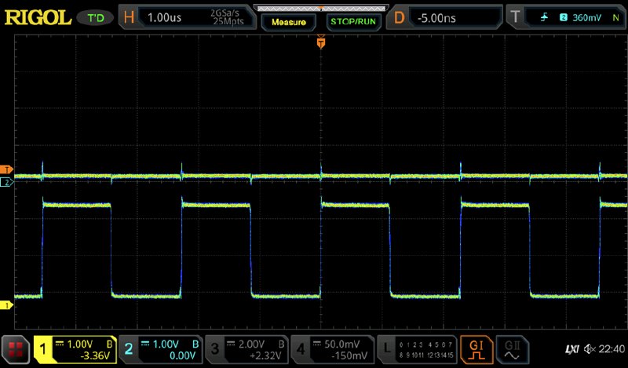Toggle channel 2 showing 0.00V offset
628x368 pixels.
coord(161,348)
